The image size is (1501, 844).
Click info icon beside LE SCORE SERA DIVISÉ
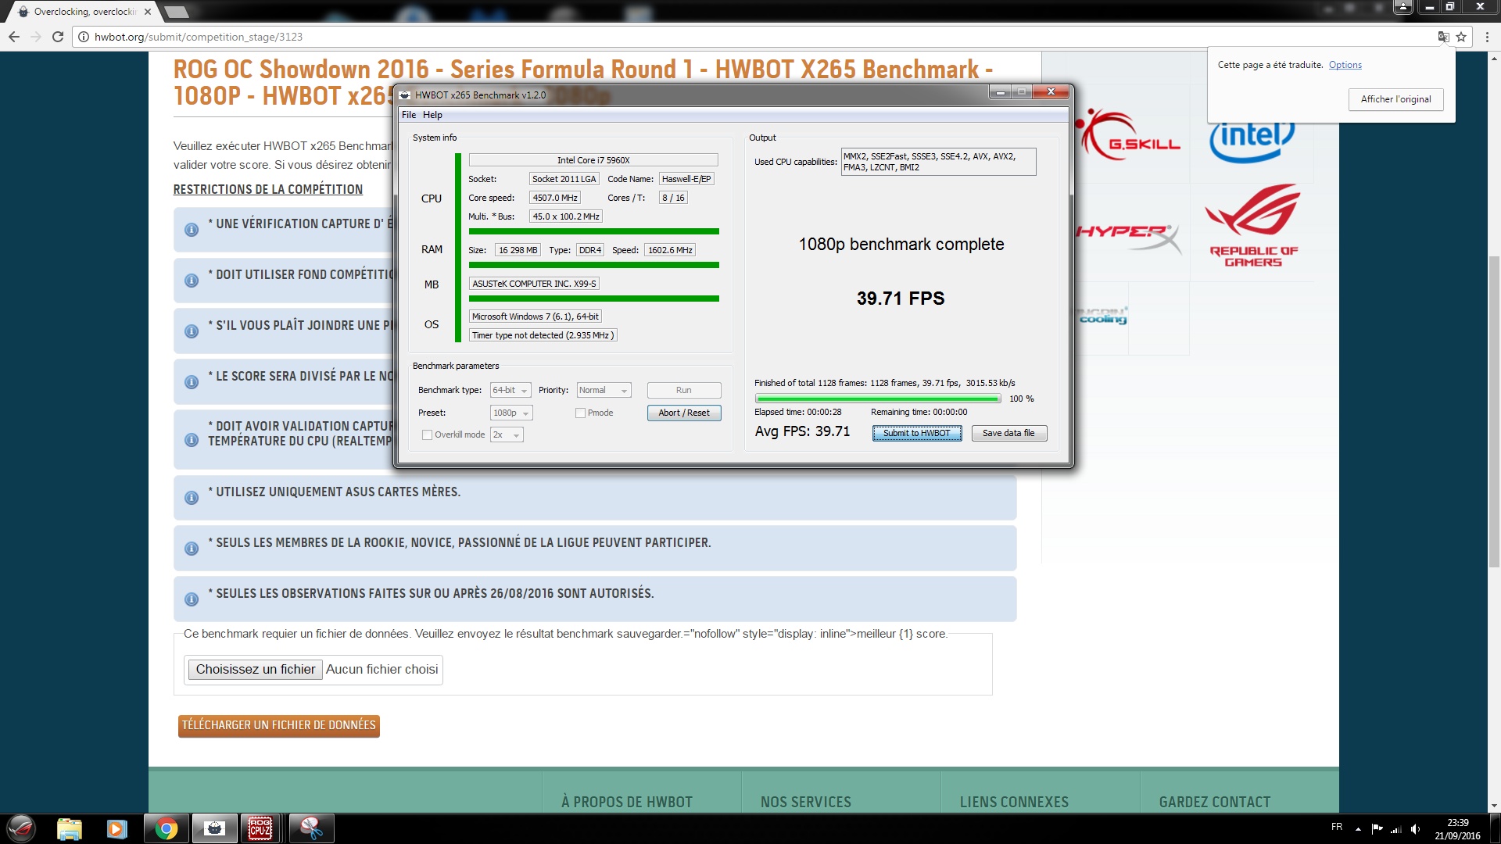click(191, 382)
